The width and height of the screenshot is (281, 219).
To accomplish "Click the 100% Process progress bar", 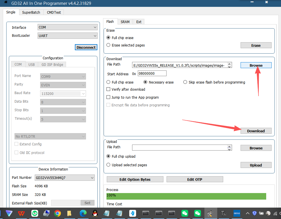I will pos(186,196).
